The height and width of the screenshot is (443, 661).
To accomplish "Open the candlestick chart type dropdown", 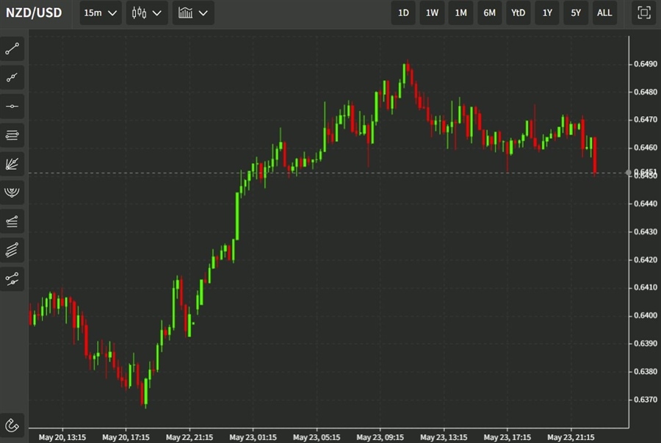I will coord(147,12).
